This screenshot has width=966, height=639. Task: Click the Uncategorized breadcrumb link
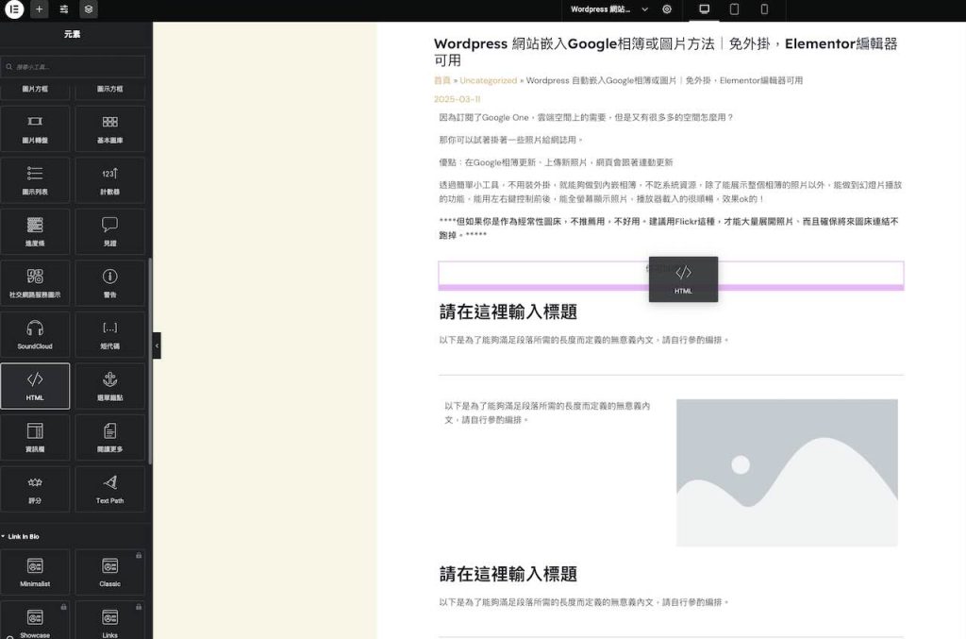coord(488,80)
